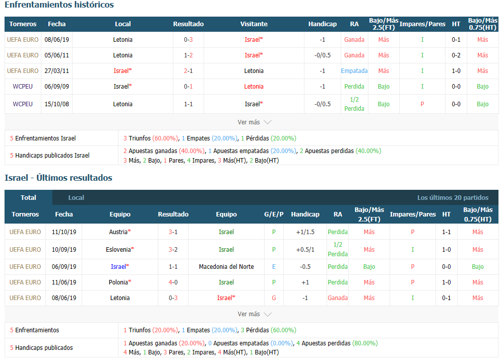Click HT score 0-2 in 05/06/11 row

(456, 55)
